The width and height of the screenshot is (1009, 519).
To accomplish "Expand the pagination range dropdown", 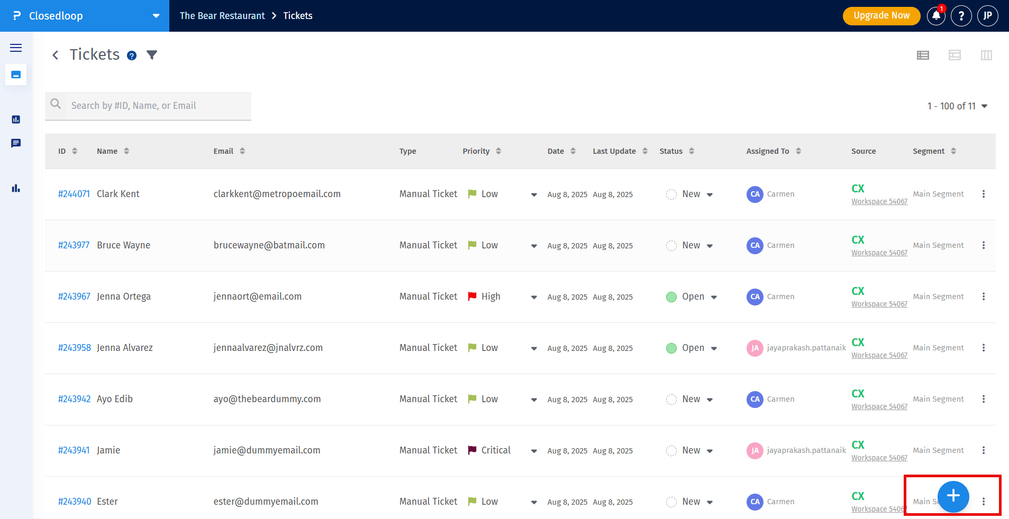I will point(984,106).
